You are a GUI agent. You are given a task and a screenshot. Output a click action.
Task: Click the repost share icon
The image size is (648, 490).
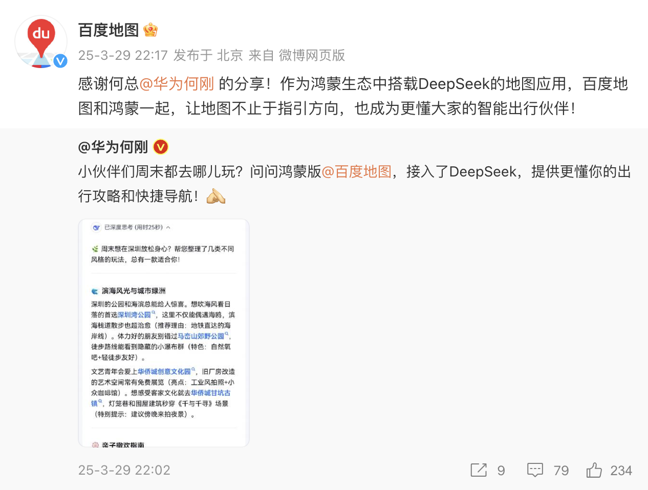pyautogui.click(x=479, y=470)
